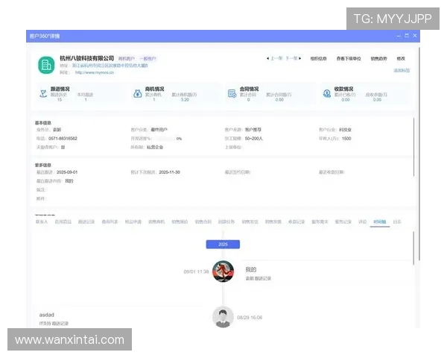Click the 09/01 11:38 timestamp
447x358 pixels.
tap(196, 271)
